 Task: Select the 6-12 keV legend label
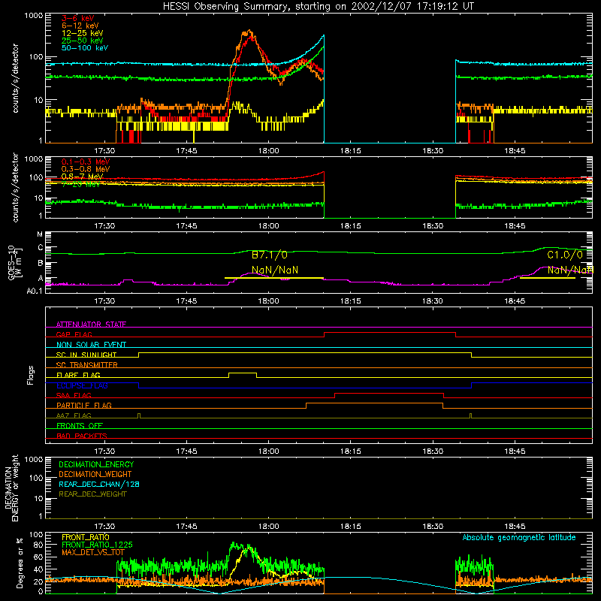80,26
